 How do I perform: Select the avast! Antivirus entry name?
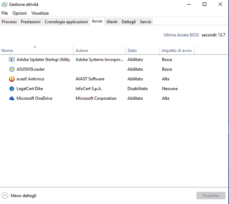tap(30, 79)
